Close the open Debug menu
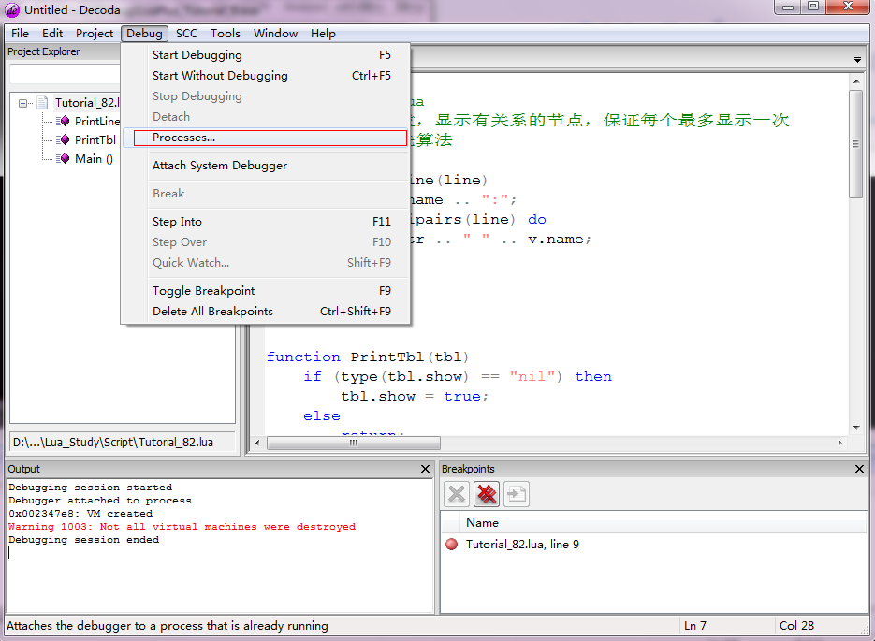This screenshot has height=641, width=875. pyautogui.click(x=144, y=34)
